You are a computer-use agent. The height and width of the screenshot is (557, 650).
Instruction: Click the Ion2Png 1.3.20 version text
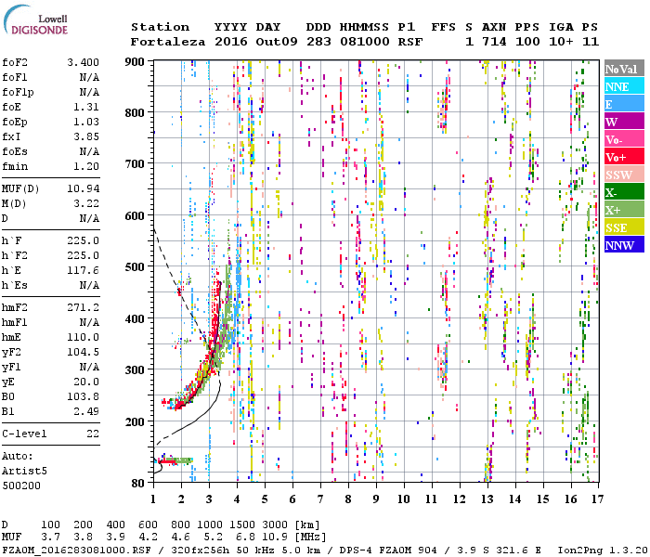(x=604, y=550)
